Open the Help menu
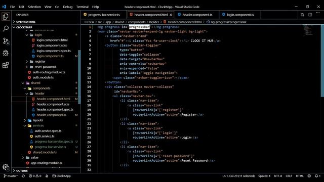Screen dimensions: 324x182 (95, 7)
